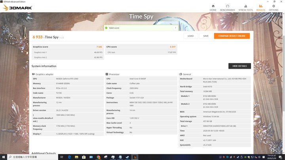Click the Motherboard Micro-Star entry
The image size is (285, 160).
(x=224, y=80)
